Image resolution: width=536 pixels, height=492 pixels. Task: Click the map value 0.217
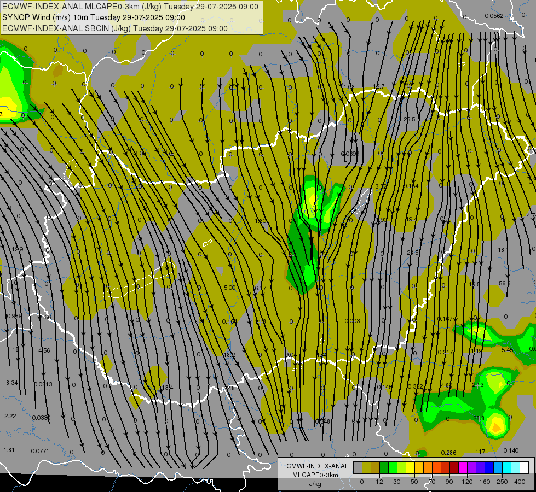click(x=446, y=352)
